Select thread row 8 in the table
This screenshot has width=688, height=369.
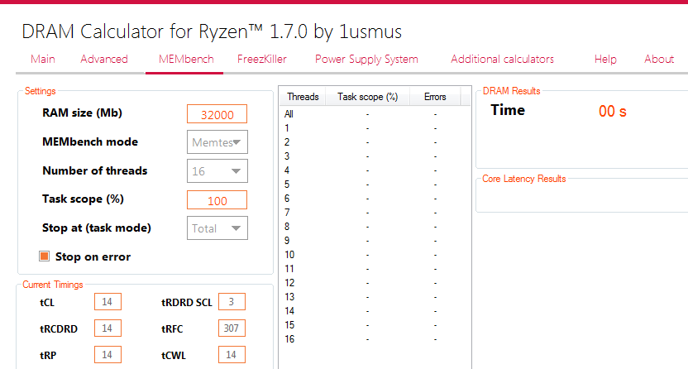(x=375, y=227)
